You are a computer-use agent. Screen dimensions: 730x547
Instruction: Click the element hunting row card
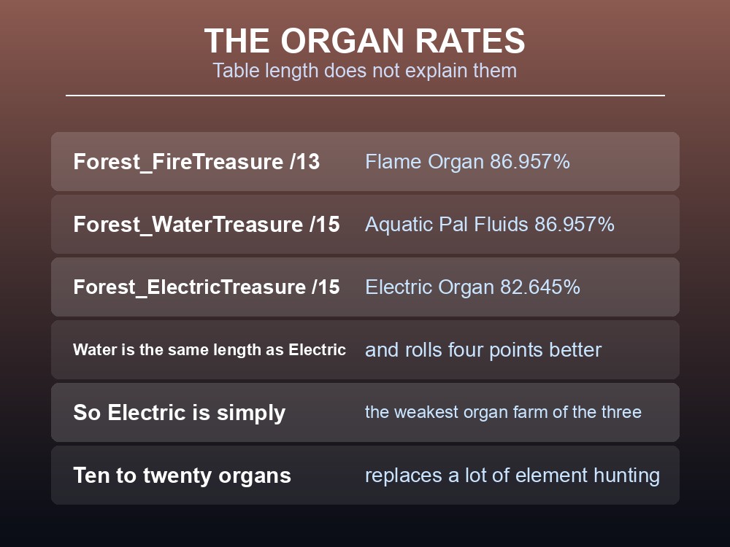tap(365, 475)
